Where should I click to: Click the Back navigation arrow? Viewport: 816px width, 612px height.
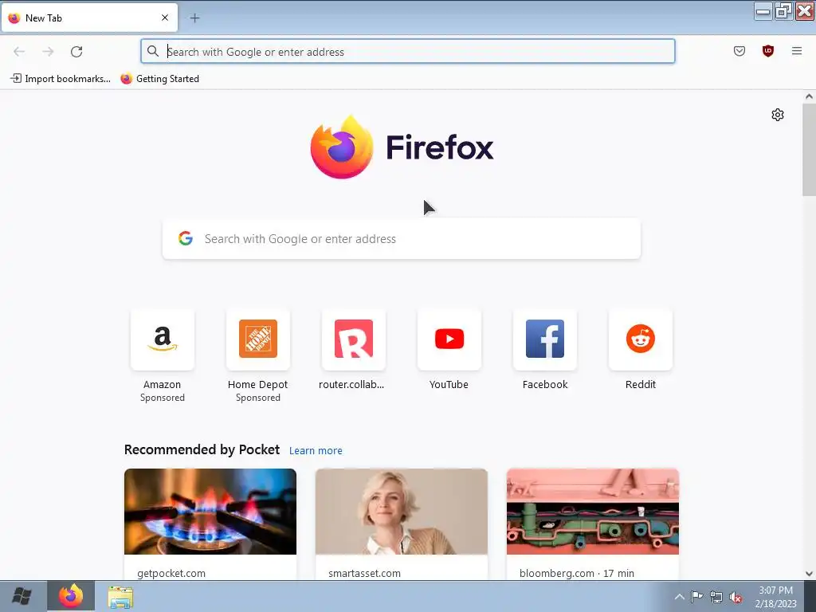click(19, 52)
